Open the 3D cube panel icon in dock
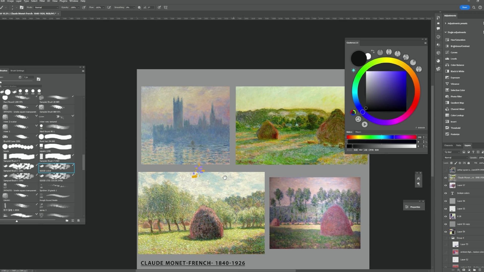 (438, 53)
